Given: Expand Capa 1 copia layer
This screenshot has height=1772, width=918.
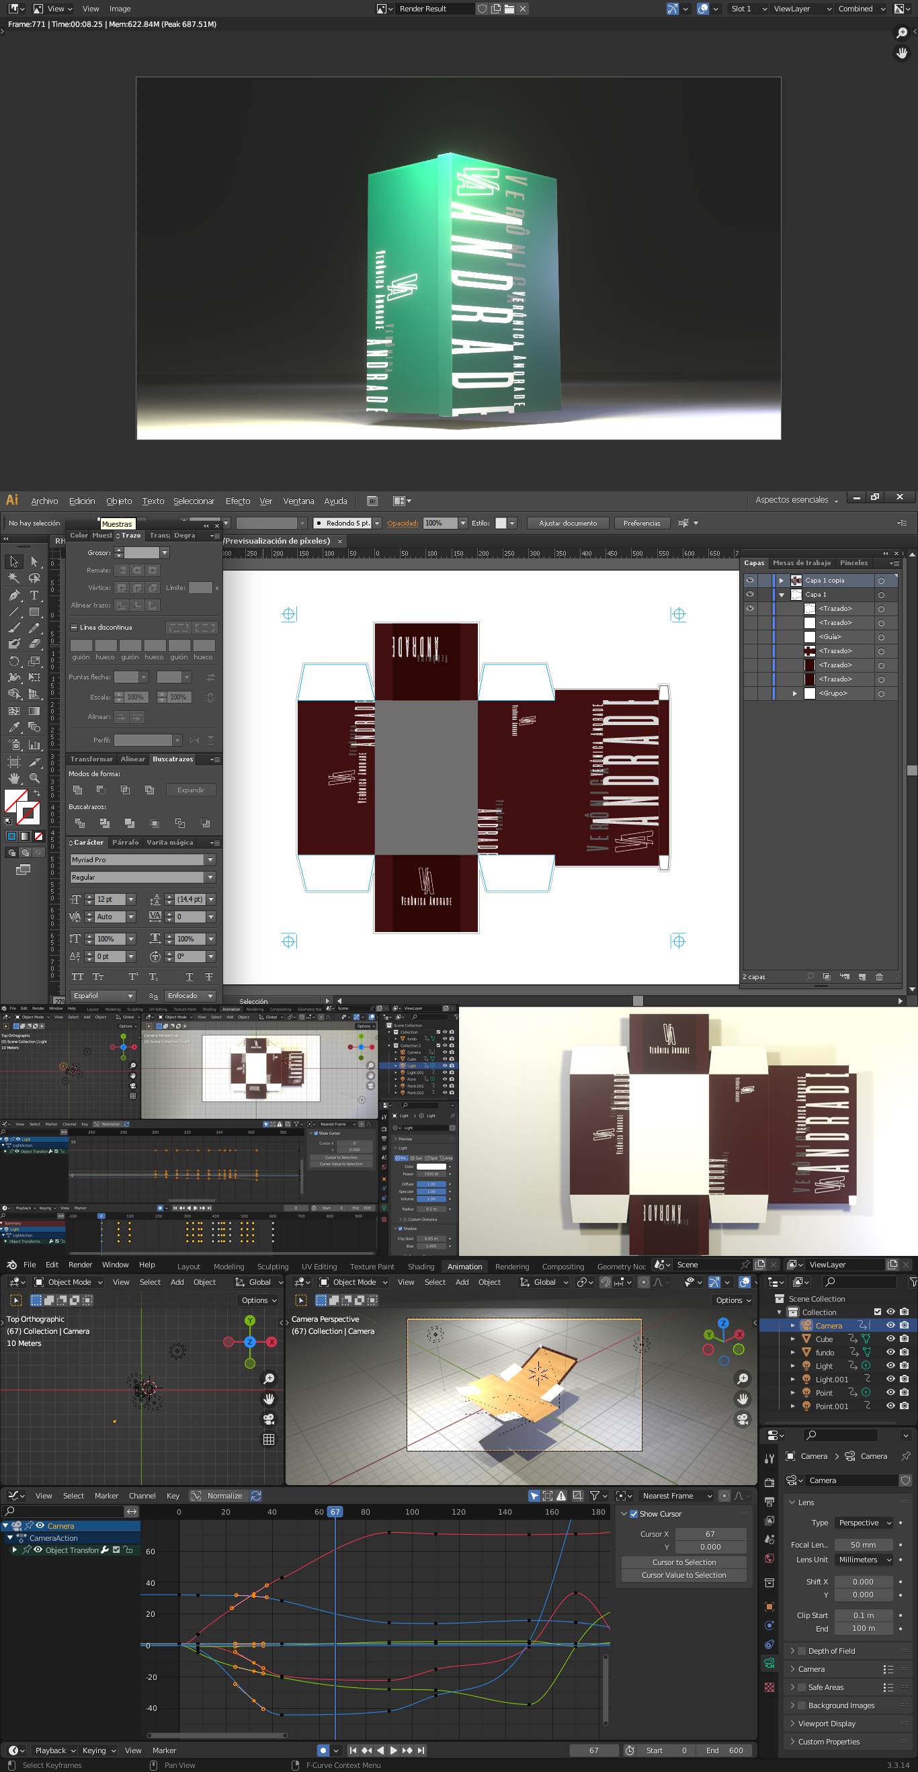Looking at the screenshot, I should pos(781,581).
